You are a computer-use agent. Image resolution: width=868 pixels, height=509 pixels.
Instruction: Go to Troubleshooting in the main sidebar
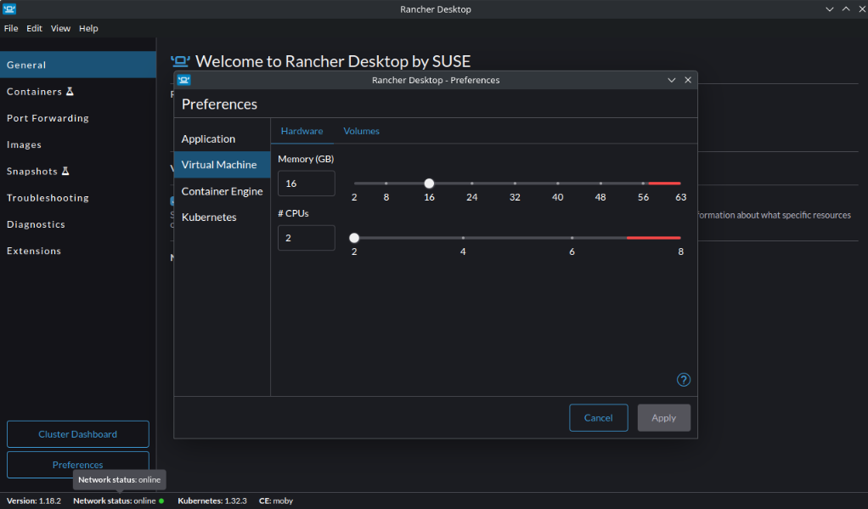[x=48, y=198]
